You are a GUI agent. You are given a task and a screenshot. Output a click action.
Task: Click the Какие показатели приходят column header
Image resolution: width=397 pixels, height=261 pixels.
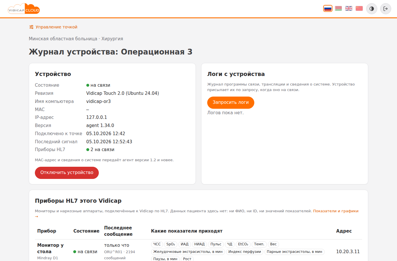187,231
